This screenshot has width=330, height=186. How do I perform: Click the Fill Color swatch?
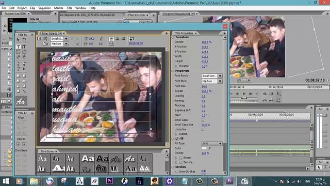pyautogui.click(x=204, y=148)
